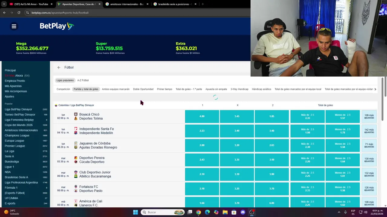Open the site information icon in address bar
This screenshot has height=217, width=387.
(x=28, y=13)
